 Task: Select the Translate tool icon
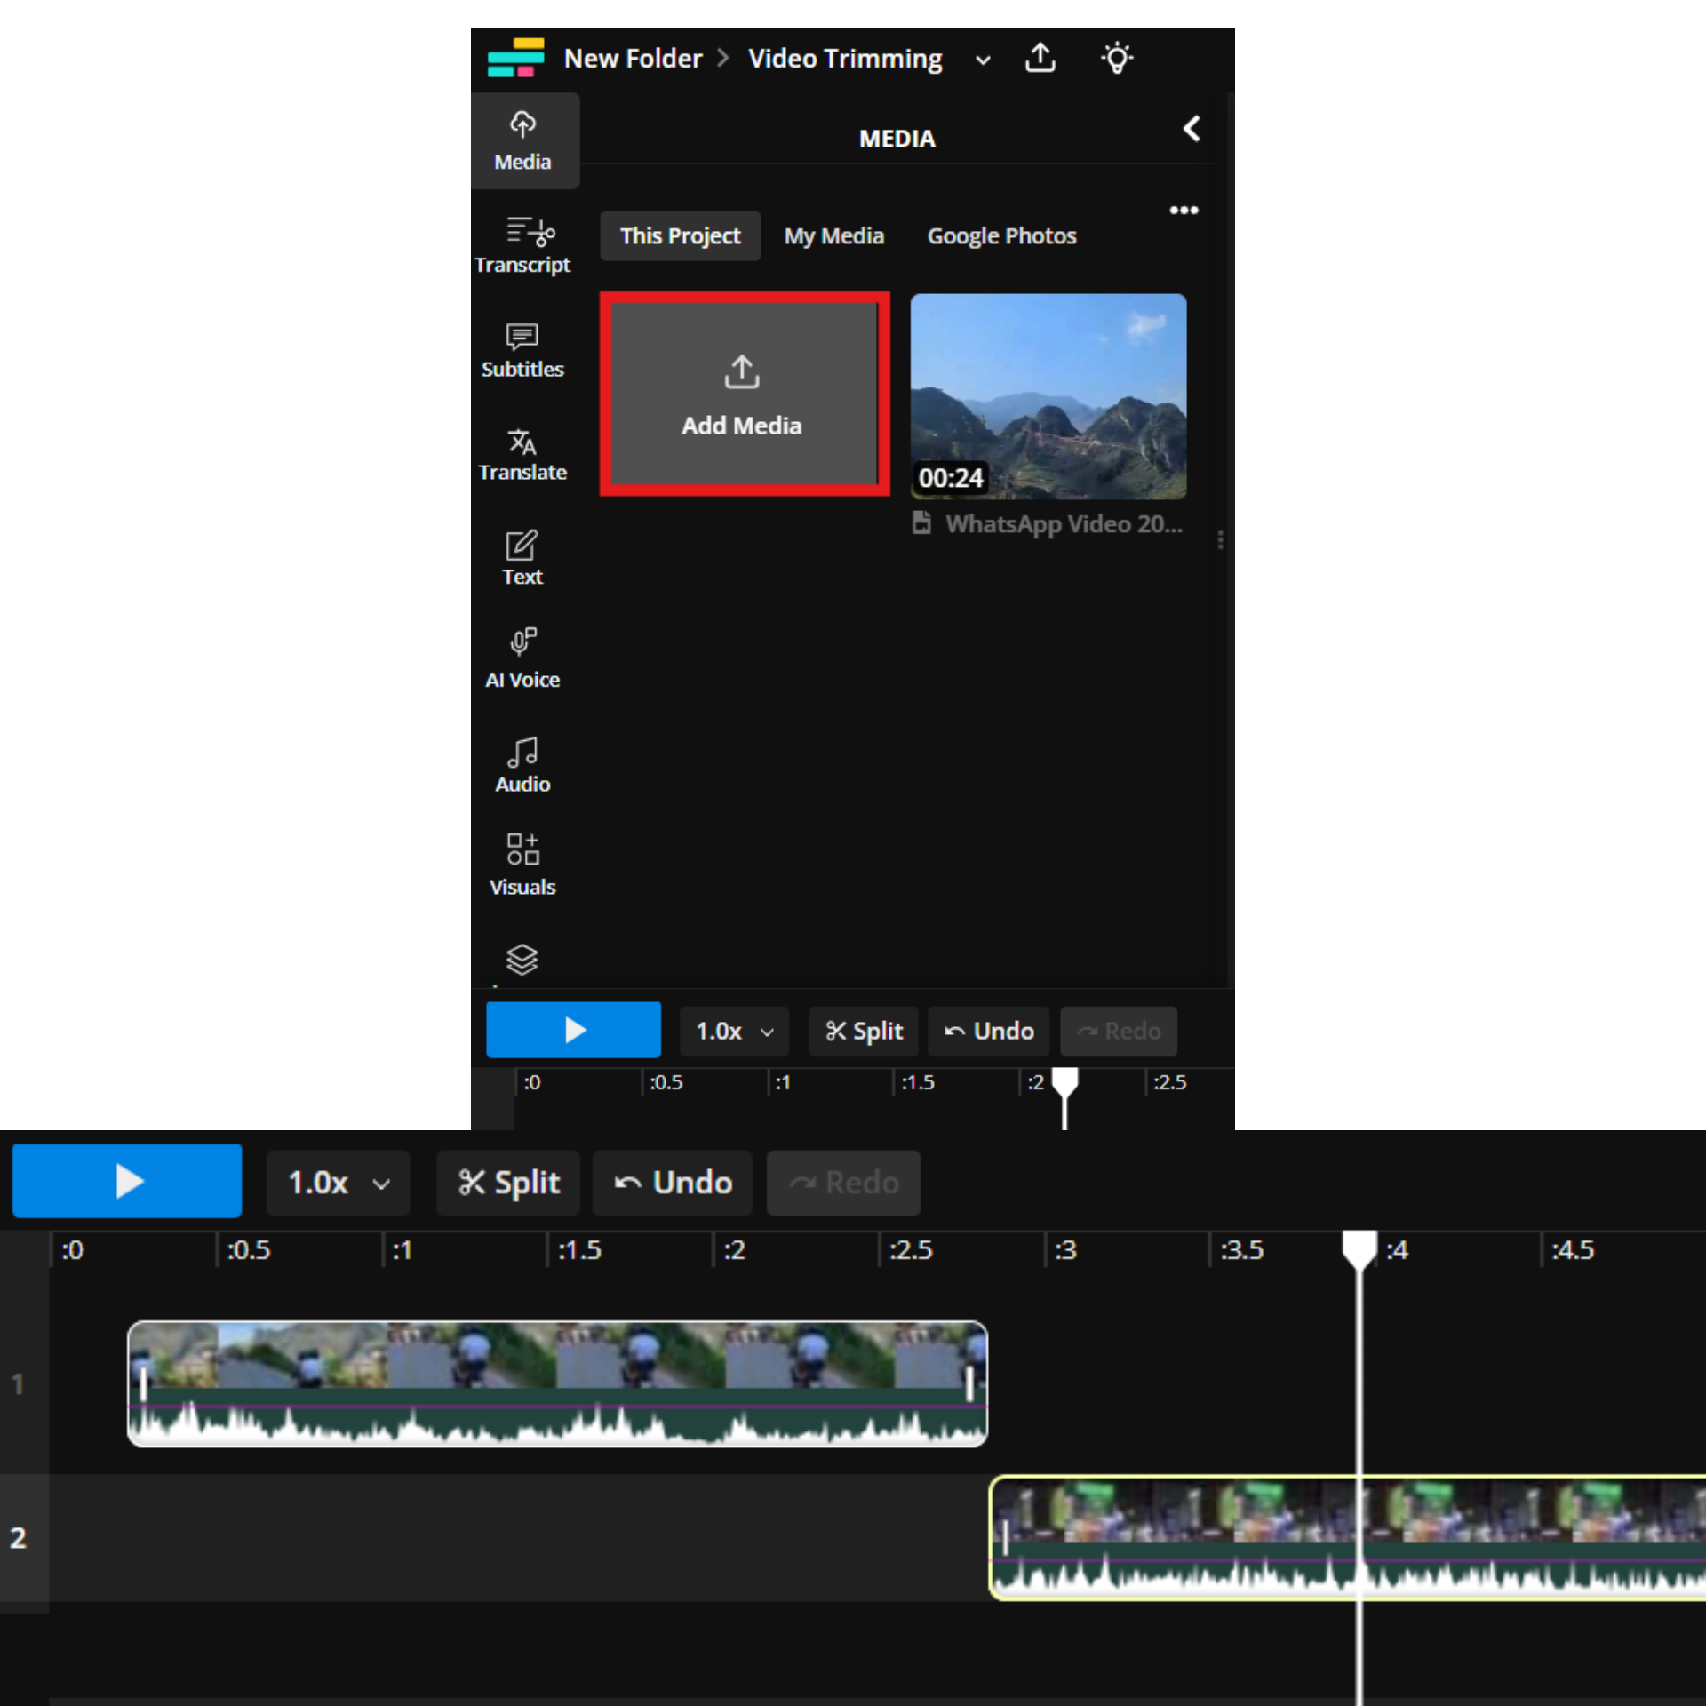tap(522, 442)
